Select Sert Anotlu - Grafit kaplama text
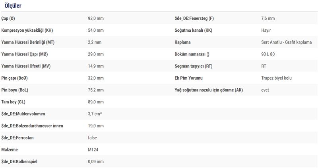This screenshot has height=168, width=318. (x=286, y=42)
